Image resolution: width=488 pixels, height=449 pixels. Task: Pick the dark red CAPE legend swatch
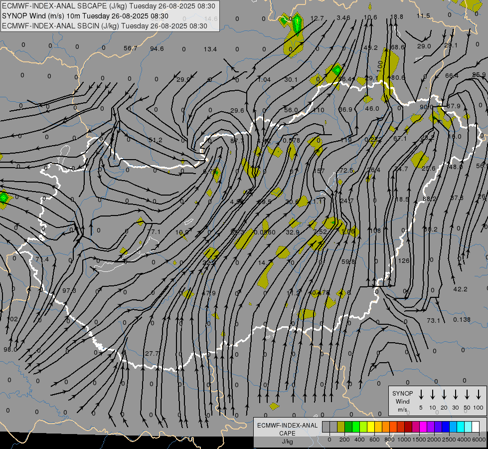[408, 427]
